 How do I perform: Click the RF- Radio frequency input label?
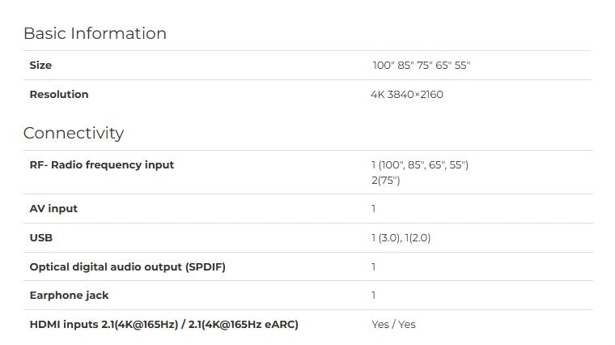point(102,165)
